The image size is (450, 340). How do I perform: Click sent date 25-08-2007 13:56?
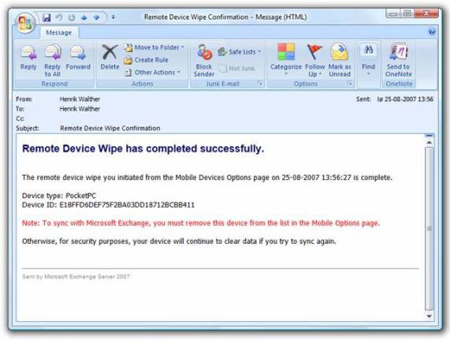[405, 99]
